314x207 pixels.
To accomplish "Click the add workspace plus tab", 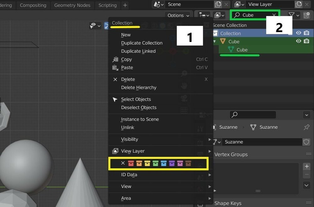I will pyautogui.click(x=125, y=5).
